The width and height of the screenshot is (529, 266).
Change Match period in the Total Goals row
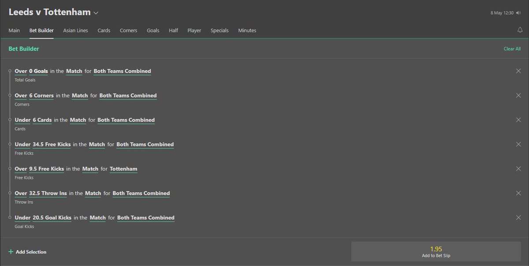[74, 71]
